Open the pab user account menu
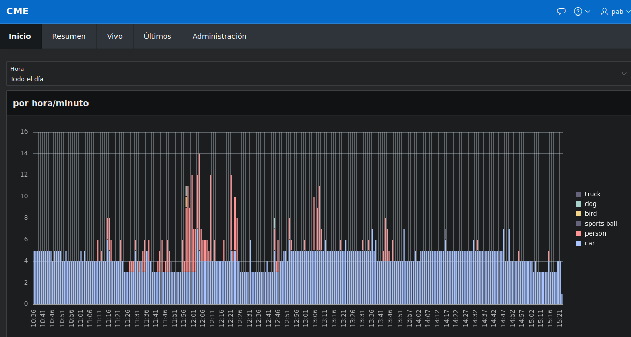The height and width of the screenshot is (337, 631). (616, 11)
